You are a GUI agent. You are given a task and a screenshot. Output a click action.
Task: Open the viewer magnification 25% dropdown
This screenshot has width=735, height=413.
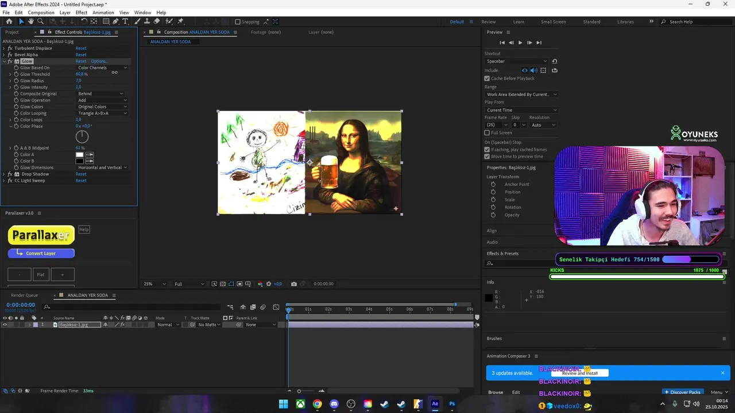point(155,284)
